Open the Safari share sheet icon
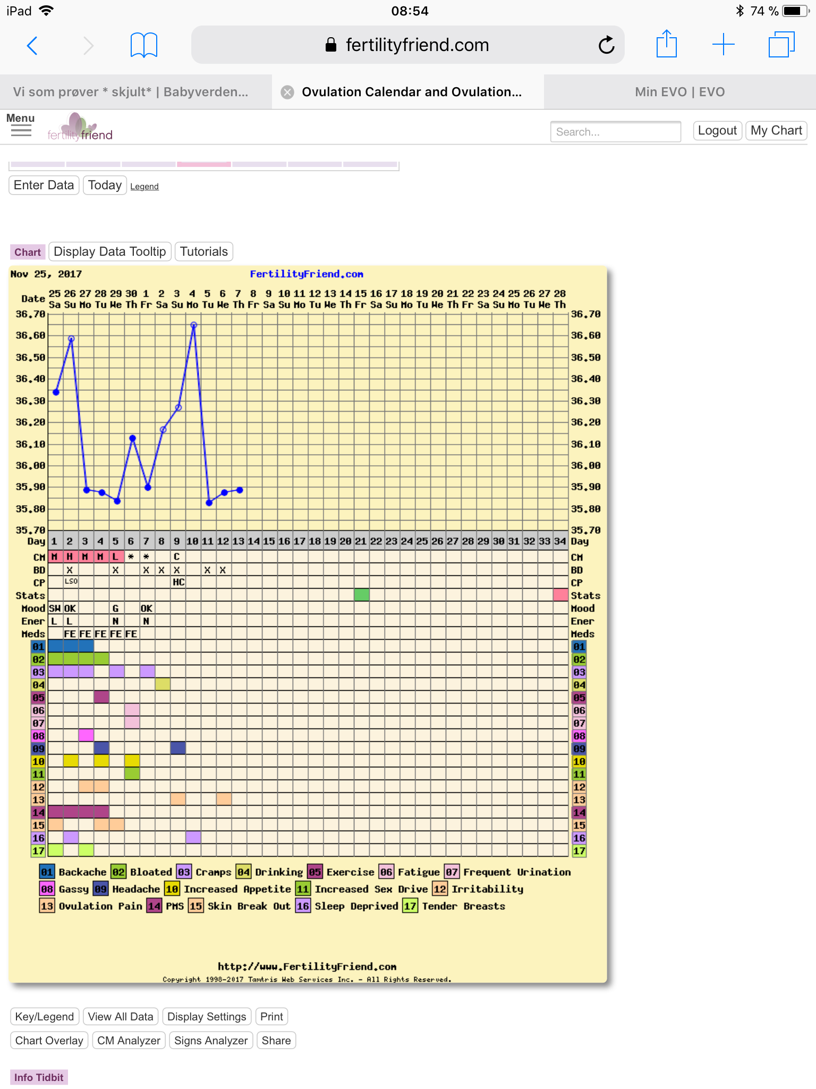816x1089 pixels. 666,45
